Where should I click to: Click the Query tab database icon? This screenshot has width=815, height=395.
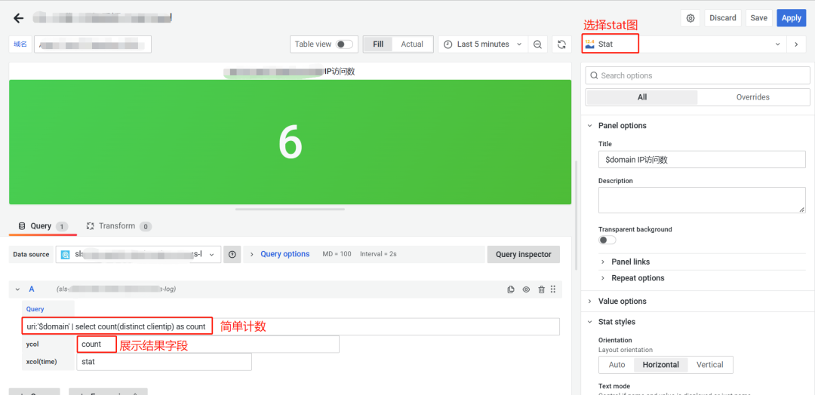pyautogui.click(x=21, y=226)
